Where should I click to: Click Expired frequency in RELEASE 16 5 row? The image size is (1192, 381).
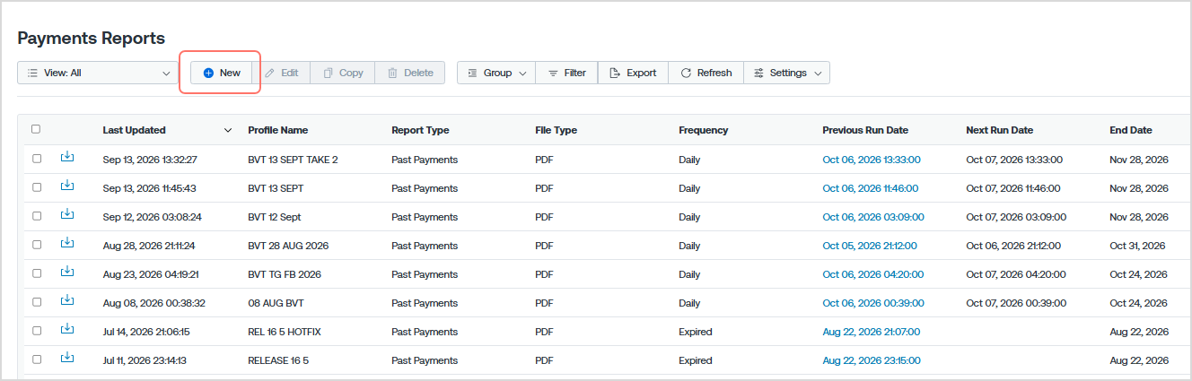coord(696,360)
